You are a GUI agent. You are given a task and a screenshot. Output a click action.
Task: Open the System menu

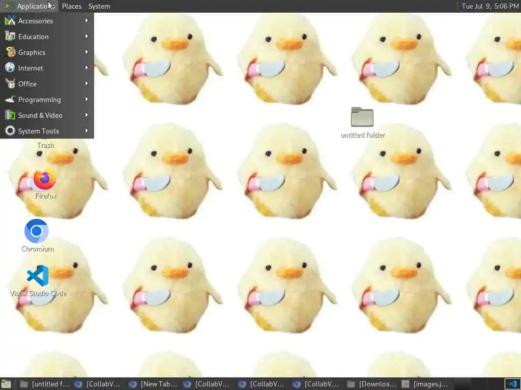pos(99,6)
